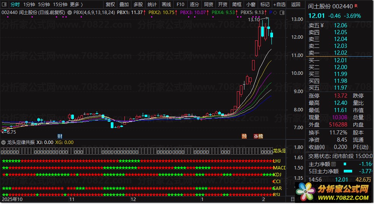This screenshot has height=204, width=375.
Task: Select the 1分钟 period tab
Action: click(x=29, y=5)
